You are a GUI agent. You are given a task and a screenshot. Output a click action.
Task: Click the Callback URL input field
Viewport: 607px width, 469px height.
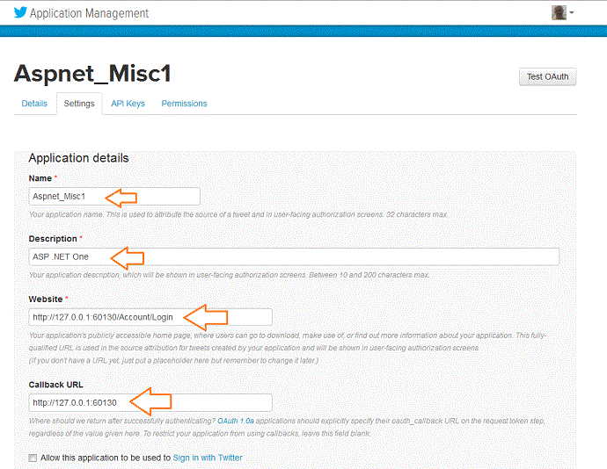[150, 402]
